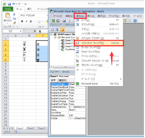Collapse the VBAProject tree node
145x138 pixels.
click(51, 34)
